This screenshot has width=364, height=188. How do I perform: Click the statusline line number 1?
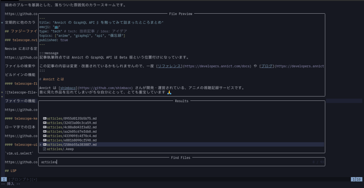(x=353, y=180)
